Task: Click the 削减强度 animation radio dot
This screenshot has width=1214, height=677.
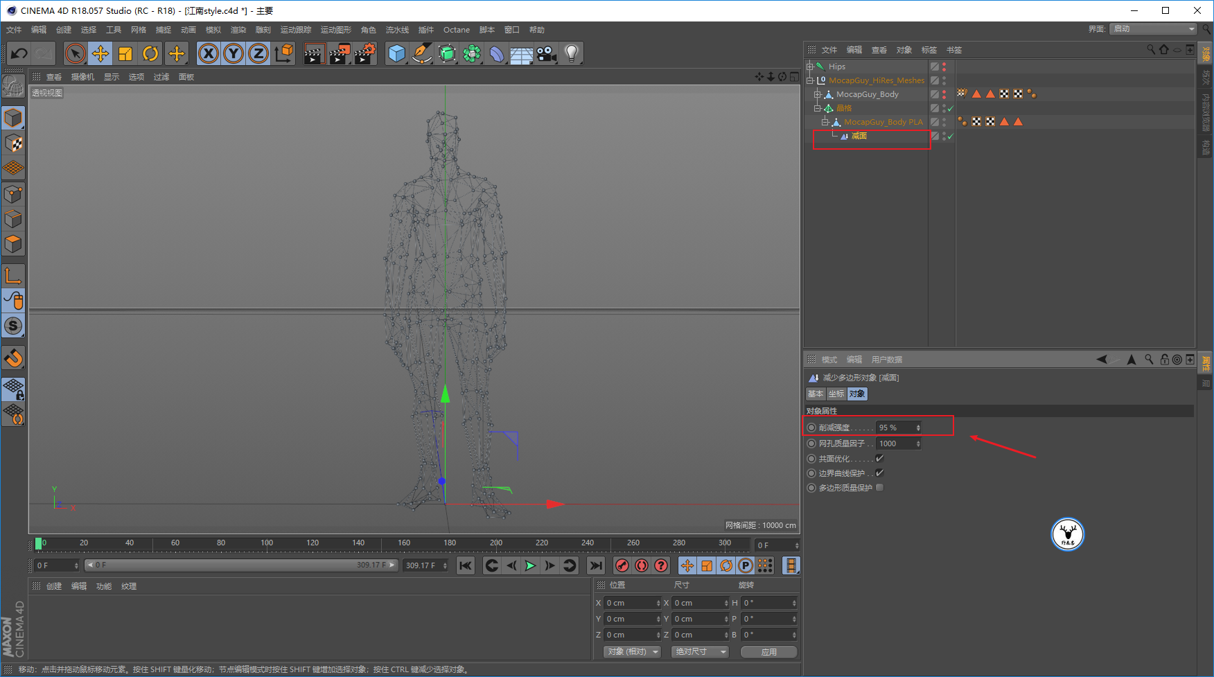Action: pos(811,428)
